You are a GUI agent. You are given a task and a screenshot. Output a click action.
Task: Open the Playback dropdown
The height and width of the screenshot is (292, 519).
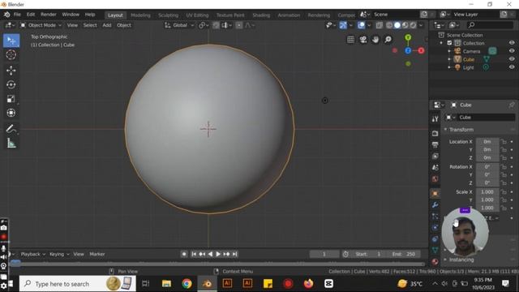coord(32,254)
